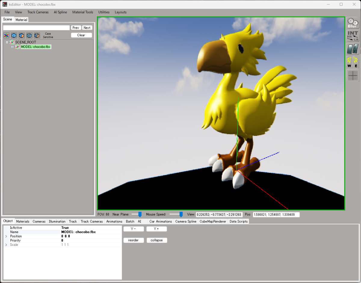Select the Object bottom tab

8,221
